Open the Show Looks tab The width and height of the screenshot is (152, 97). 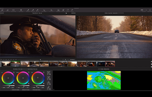[35, 69]
